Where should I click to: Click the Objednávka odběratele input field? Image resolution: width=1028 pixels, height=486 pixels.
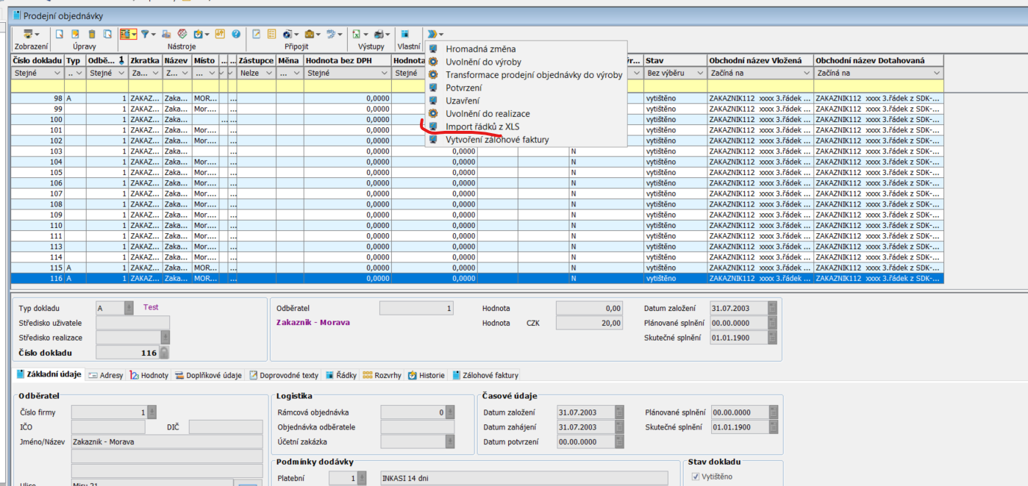coord(417,427)
